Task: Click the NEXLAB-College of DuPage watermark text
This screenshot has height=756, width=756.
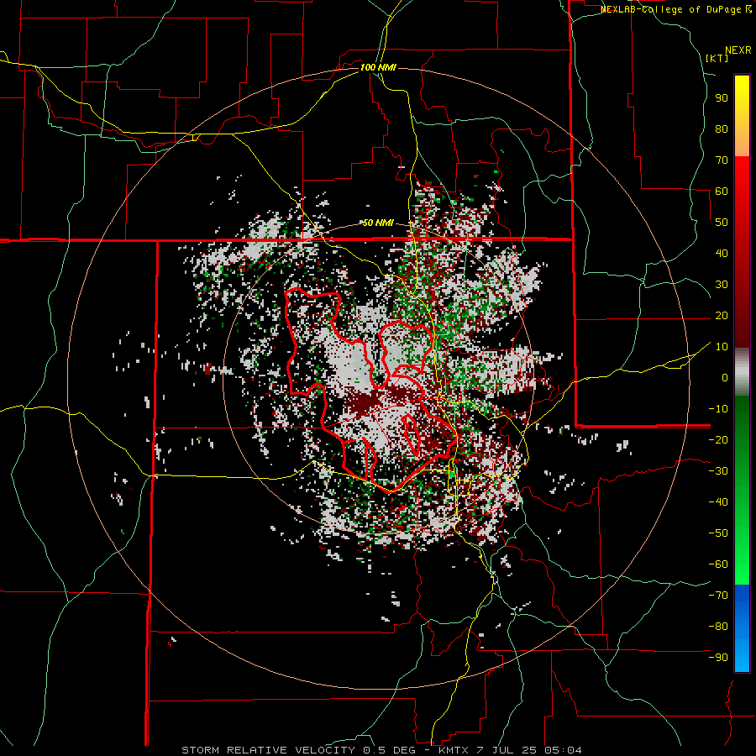Action: 670,9
